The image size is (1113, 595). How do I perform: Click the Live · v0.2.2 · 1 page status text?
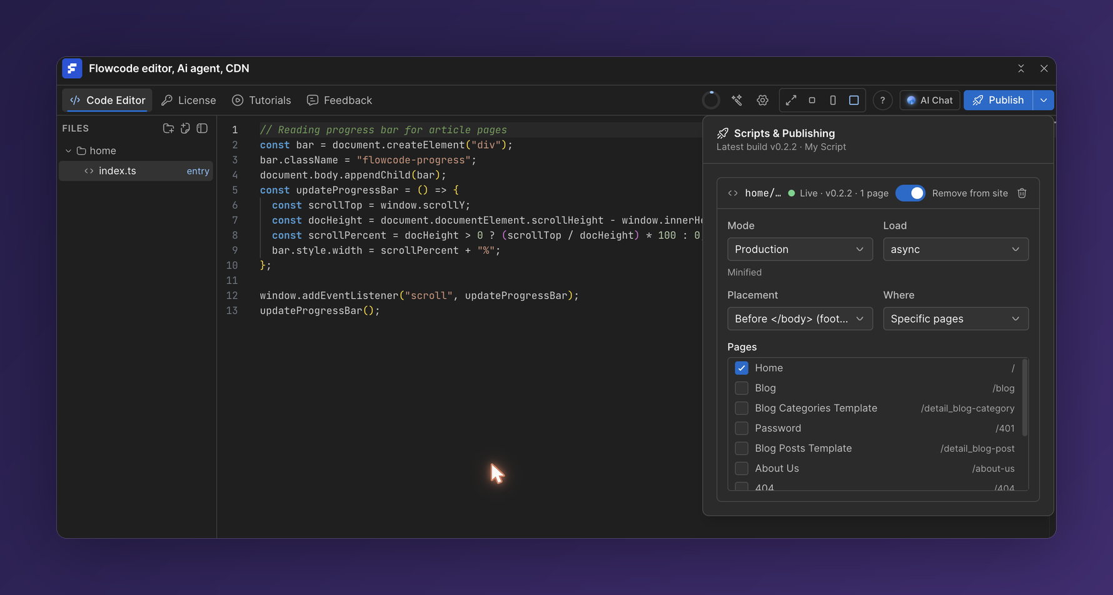click(x=844, y=193)
